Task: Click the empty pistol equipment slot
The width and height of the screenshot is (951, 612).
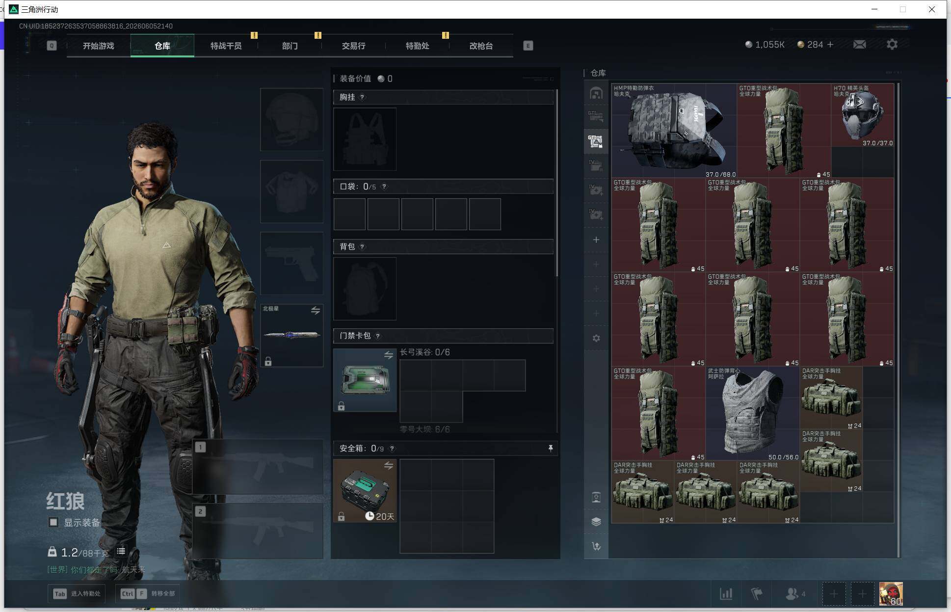Action: point(291,263)
